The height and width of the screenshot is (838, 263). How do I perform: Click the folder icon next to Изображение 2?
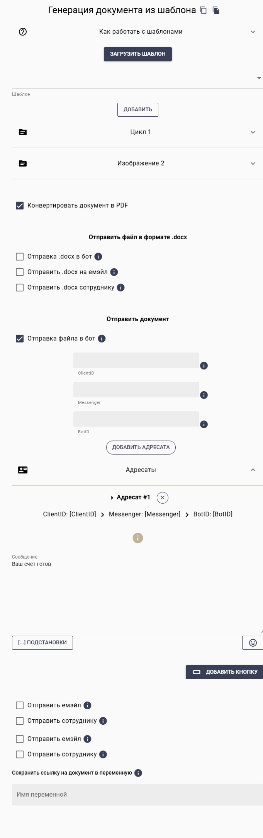[23, 163]
